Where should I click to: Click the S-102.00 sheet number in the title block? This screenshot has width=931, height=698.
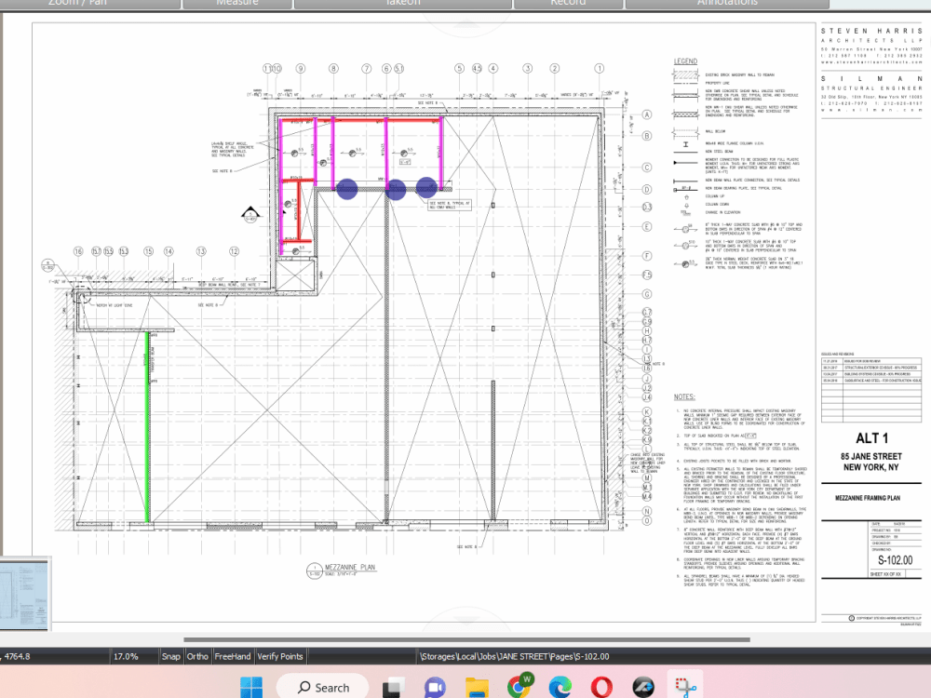click(x=895, y=560)
